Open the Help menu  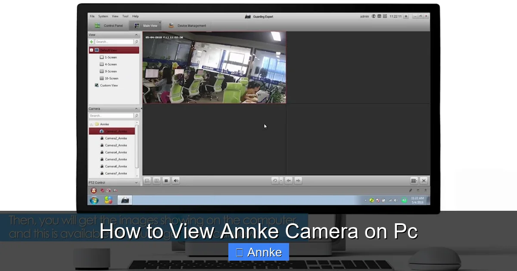click(x=135, y=16)
